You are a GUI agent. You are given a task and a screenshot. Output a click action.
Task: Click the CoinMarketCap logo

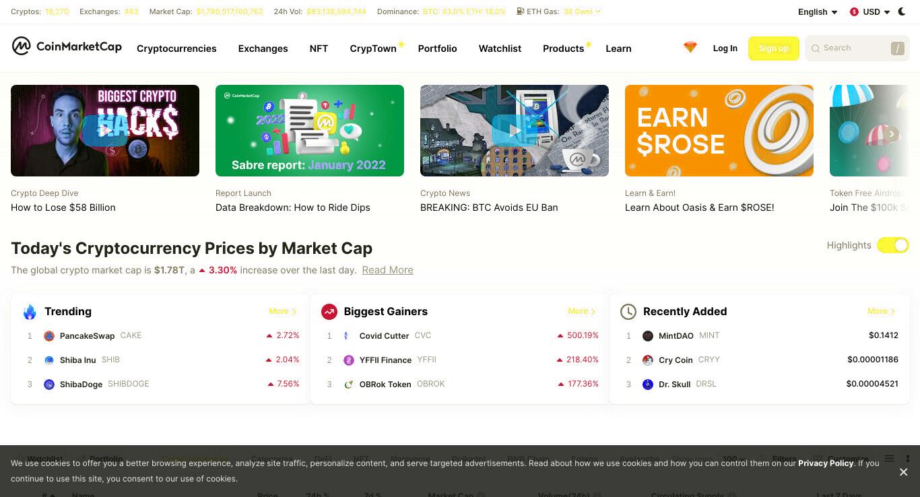(x=67, y=46)
